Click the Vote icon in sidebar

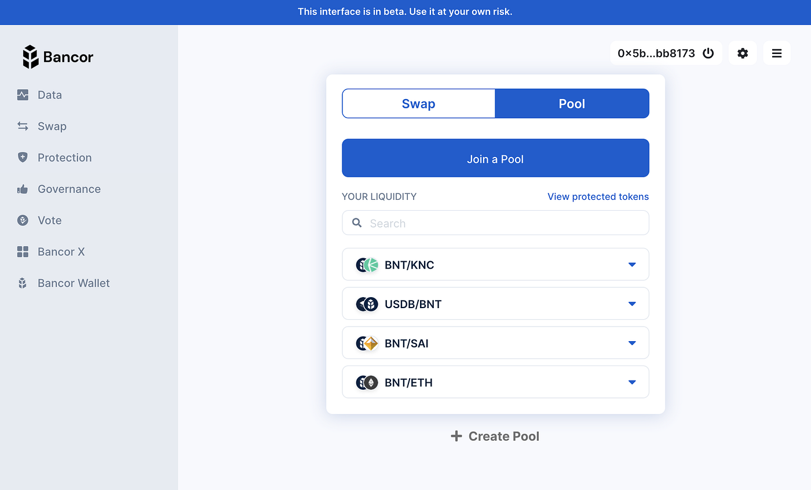coord(23,220)
